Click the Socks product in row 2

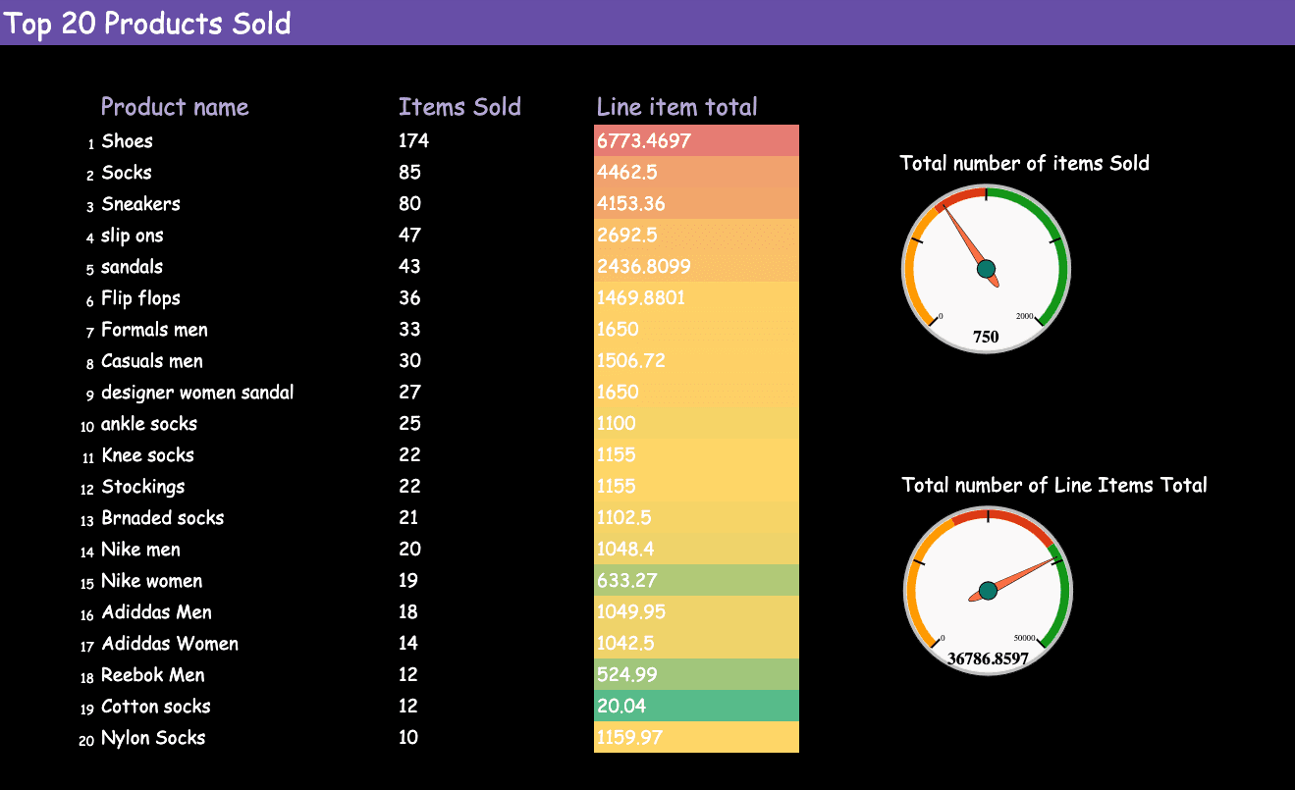point(127,173)
